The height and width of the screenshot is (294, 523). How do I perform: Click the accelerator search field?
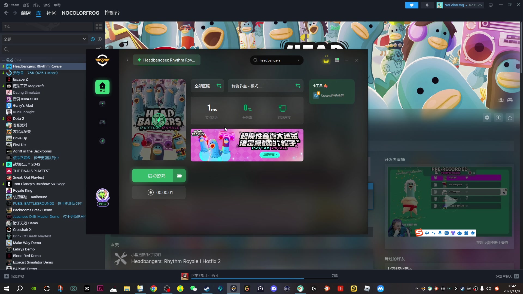pyautogui.click(x=276, y=60)
